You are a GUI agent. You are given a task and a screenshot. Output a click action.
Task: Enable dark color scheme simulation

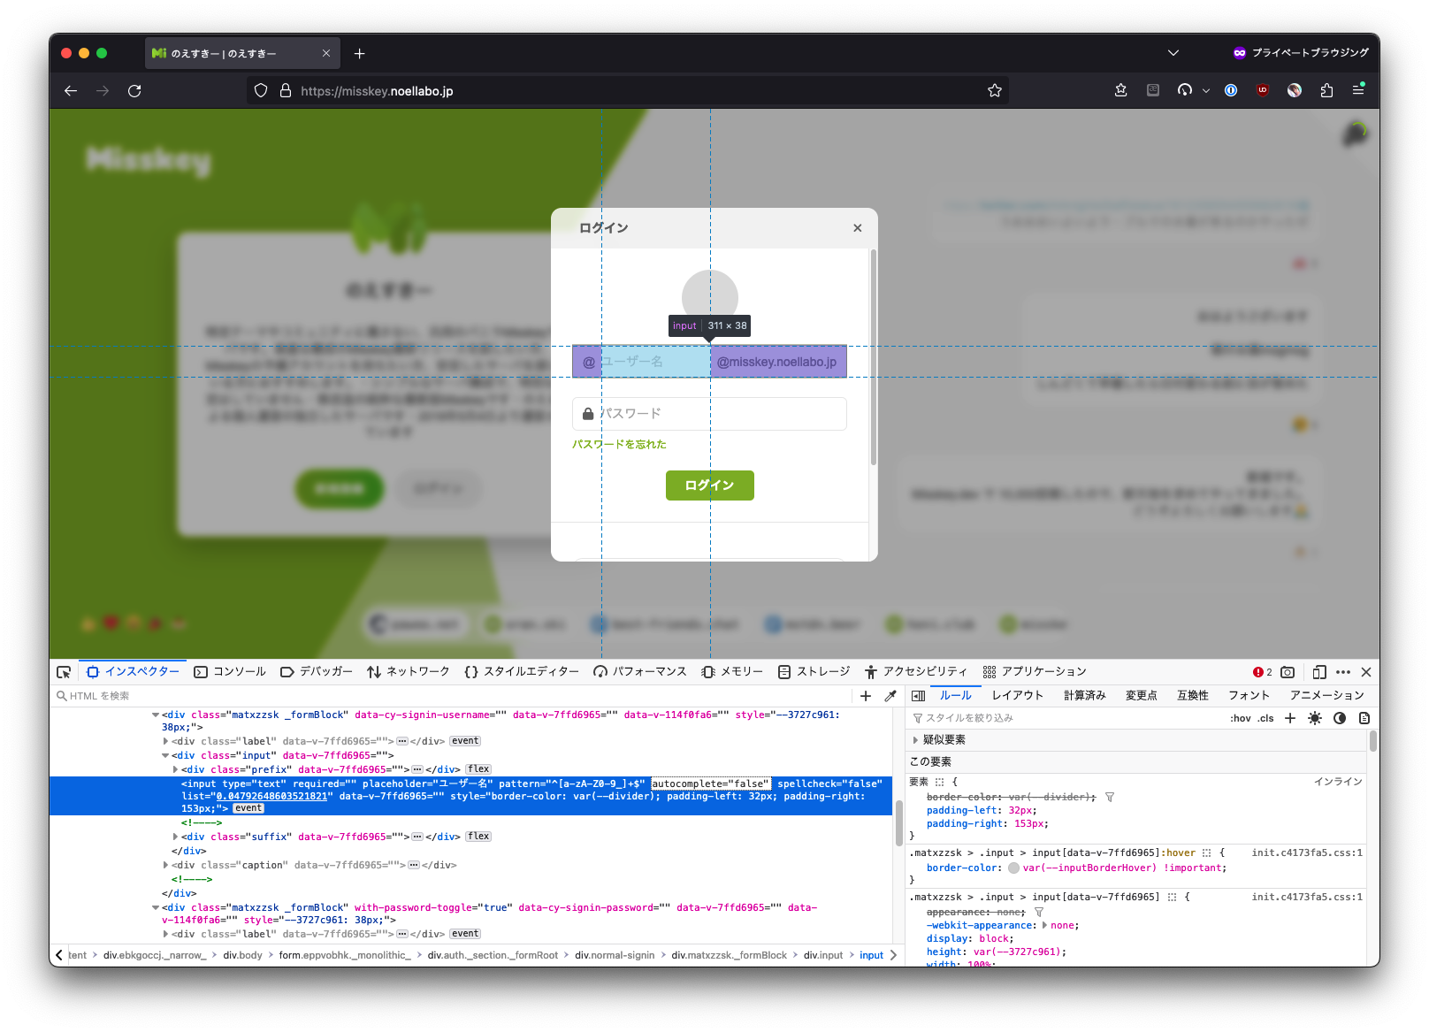(x=1339, y=718)
